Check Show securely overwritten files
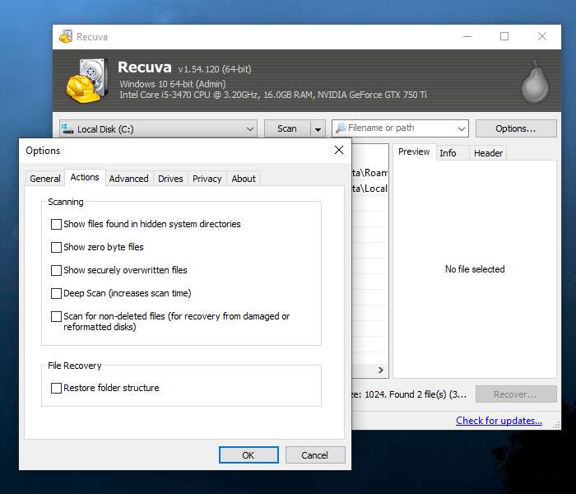The height and width of the screenshot is (494, 576). 56,271
